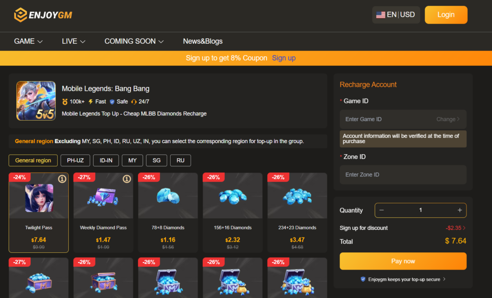Expand the LIVE dropdown menu

74,41
